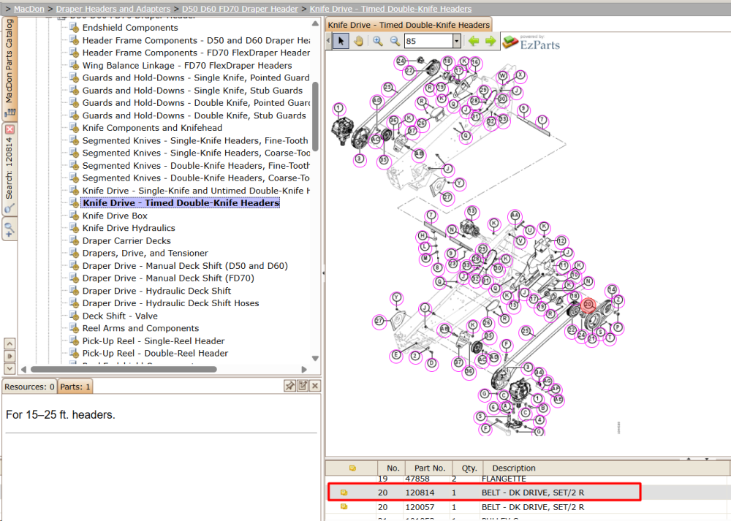
Task: Open the zoom level dropdown arrow
Action: pos(457,41)
